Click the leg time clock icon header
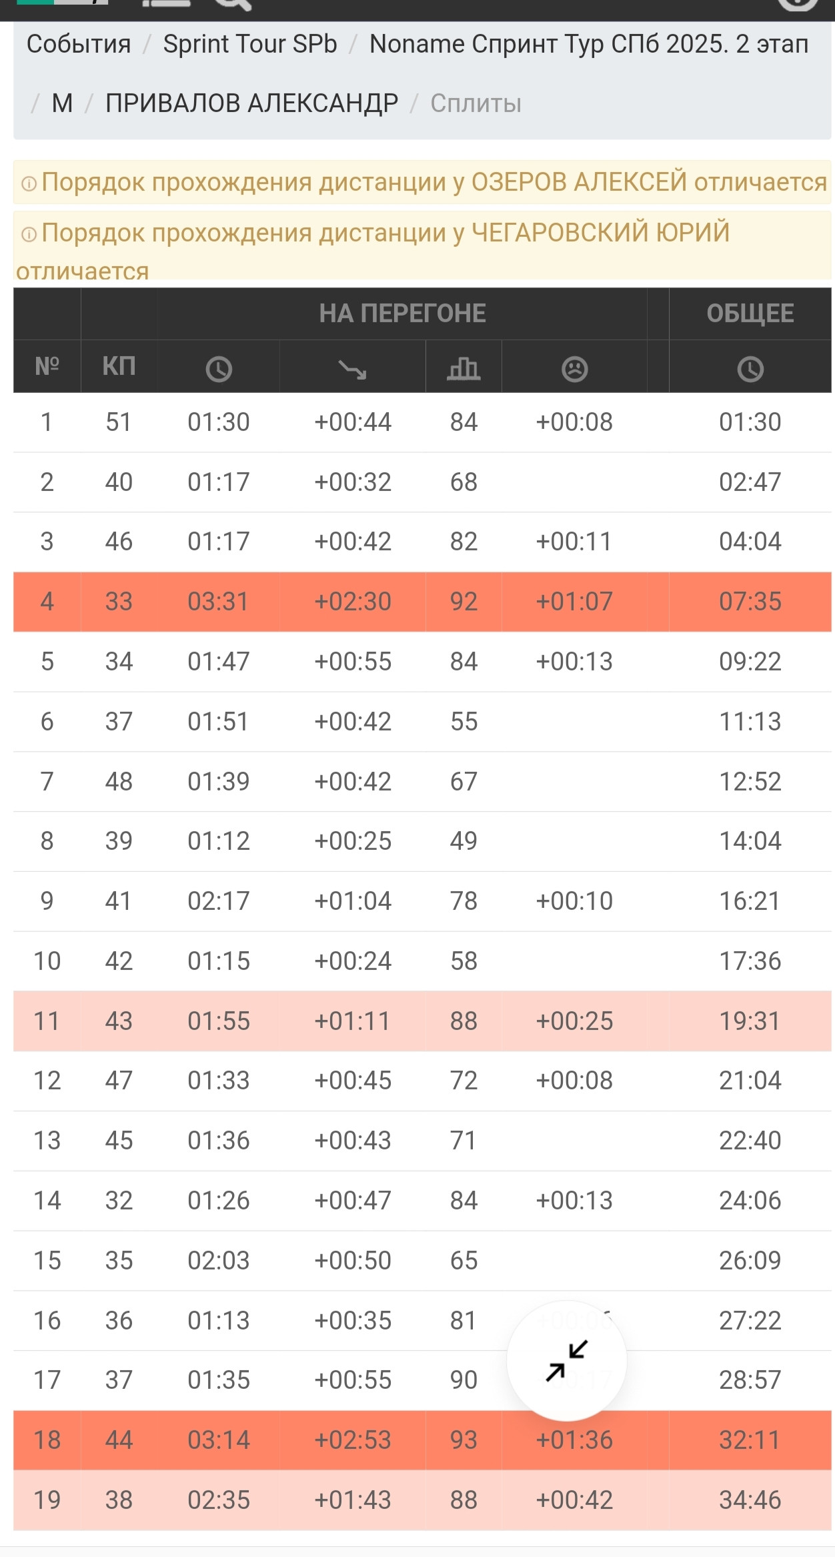 click(219, 368)
